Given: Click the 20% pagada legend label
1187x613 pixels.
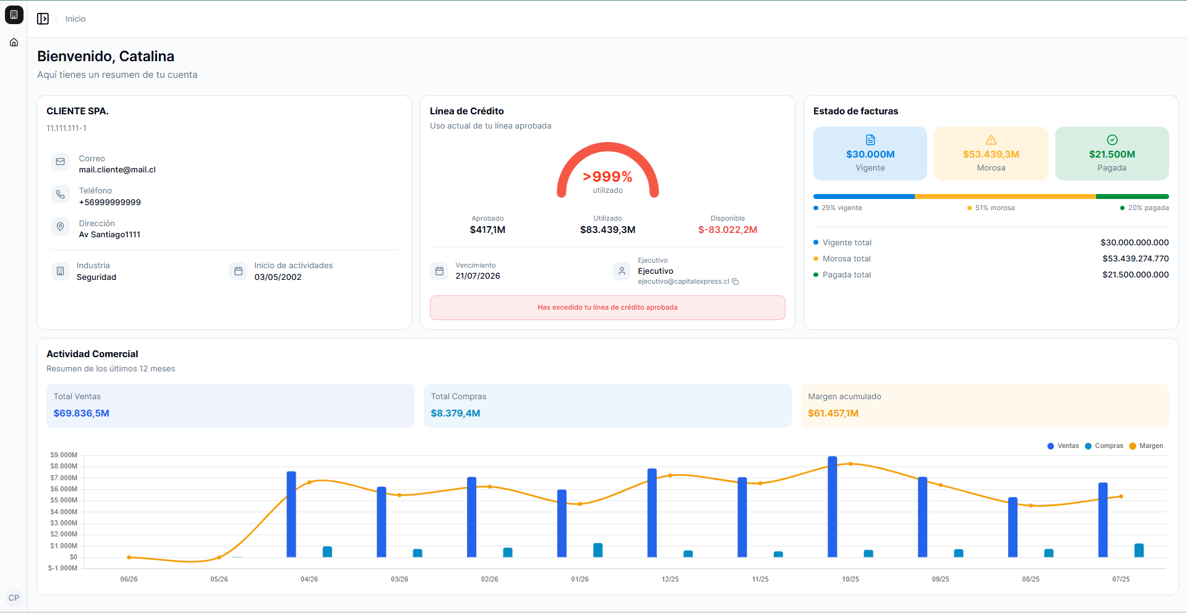Looking at the screenshot, I should tap(1149, 208).
